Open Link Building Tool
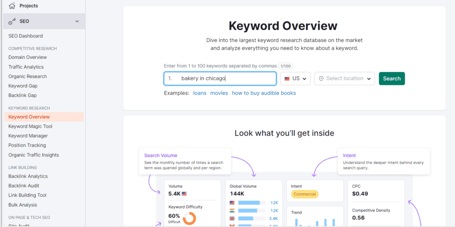Viewport: 455px width, 227px height. 27,195
